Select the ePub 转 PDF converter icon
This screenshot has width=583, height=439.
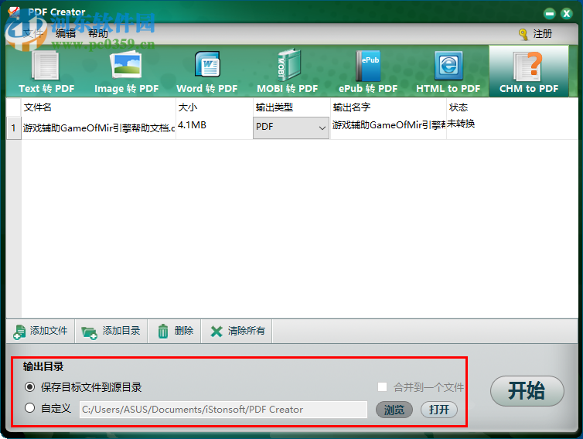coord(368,66)
